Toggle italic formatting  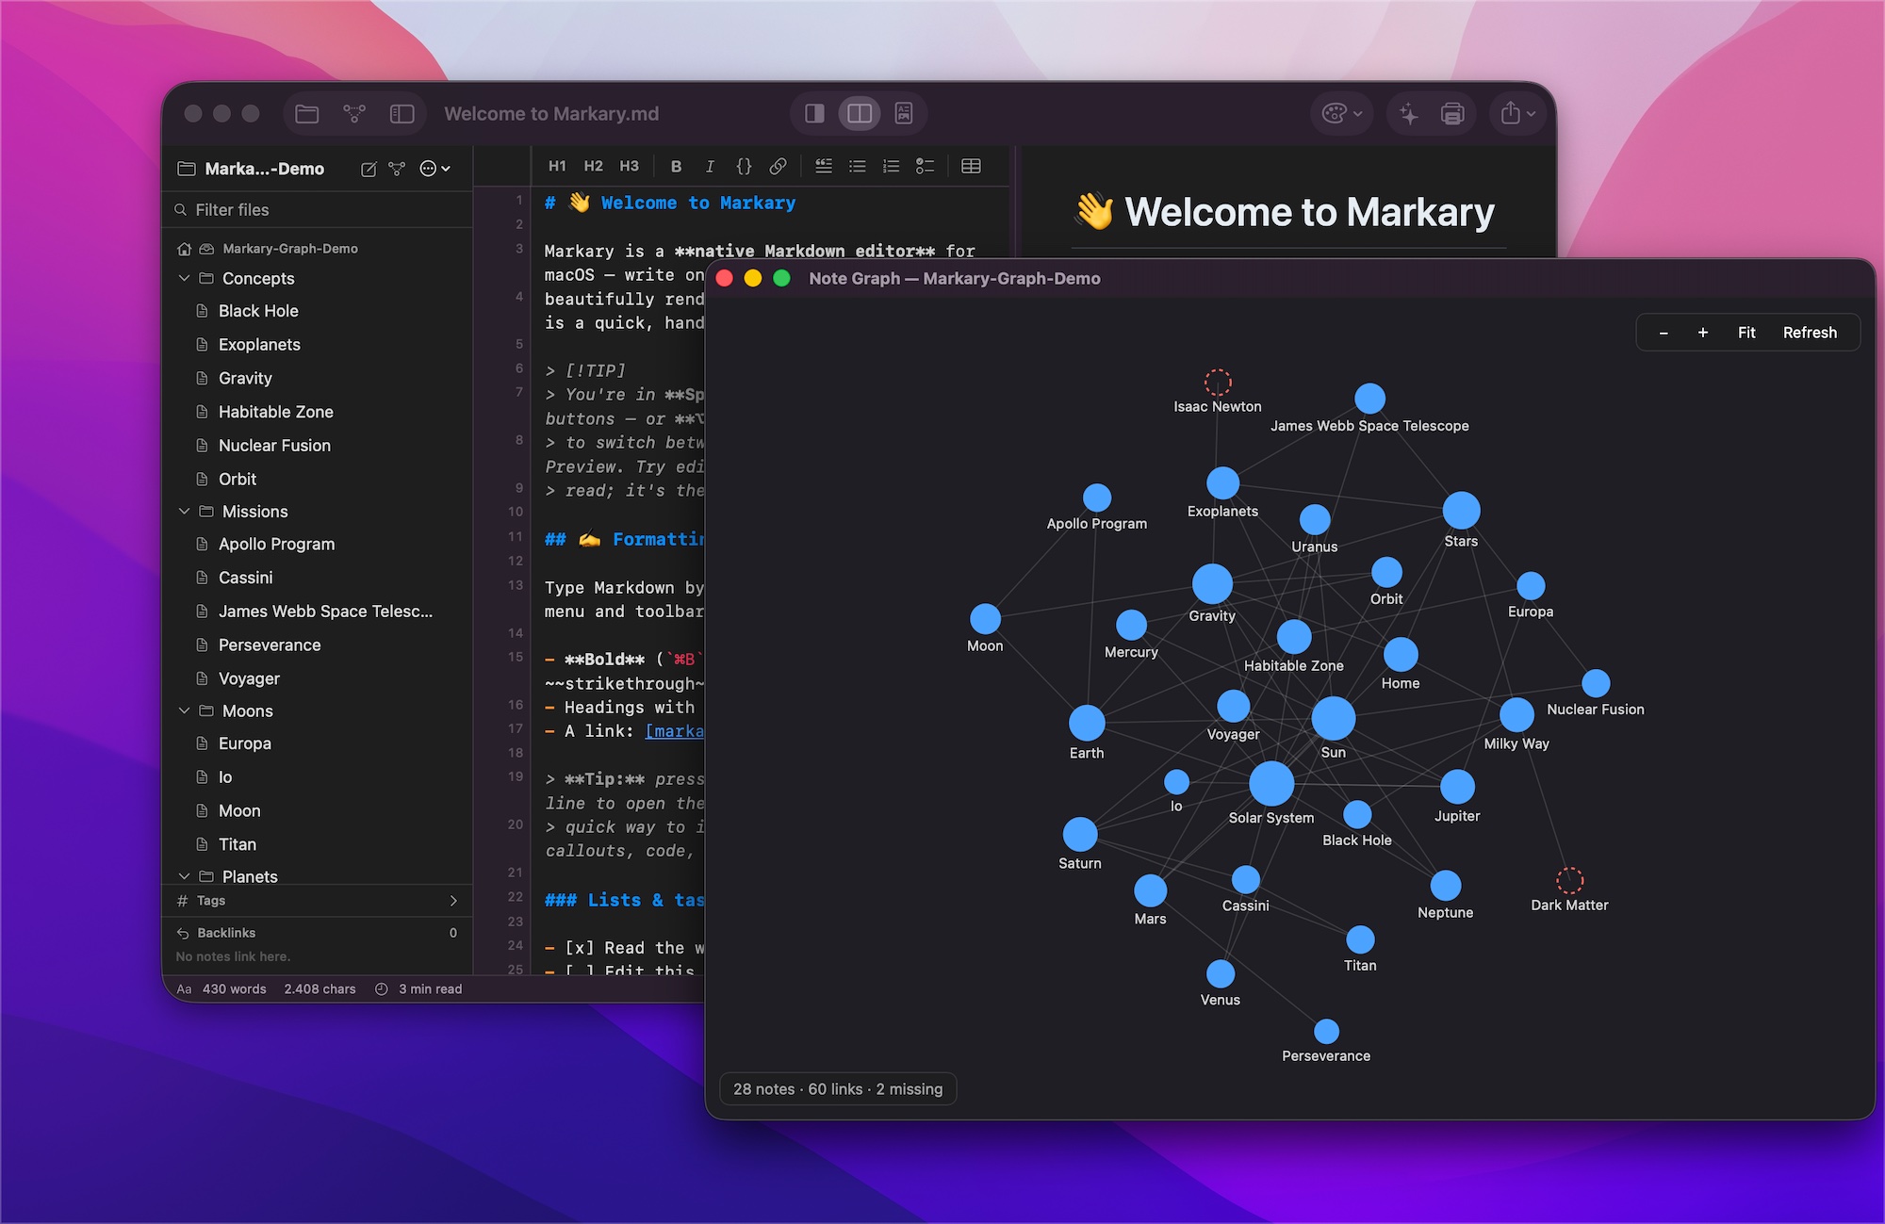(x=710, y=166)
